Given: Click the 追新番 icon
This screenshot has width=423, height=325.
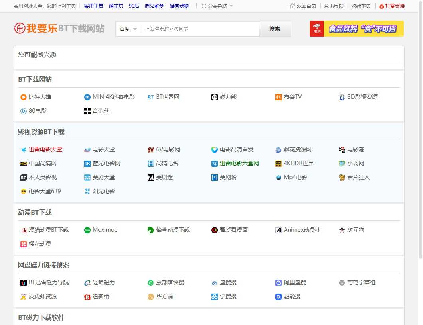Looking at the screenshot, I should point(87,297).
